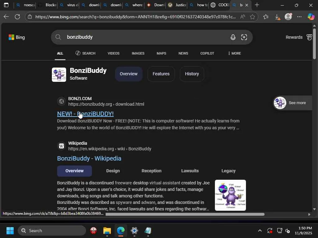Select Wikipedia Reception section tab
This screenshot has width=318, height=238.
[152, 171]
